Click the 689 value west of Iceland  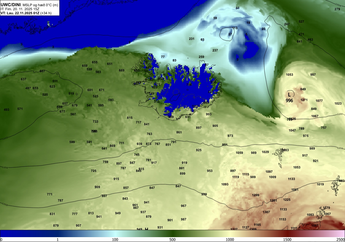tap(122, 70)
